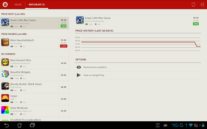Click the eye icon under Beautiful Widgets
The height and width of the screenshot is (129, 207).
pyautogui.click(x=12, y=78)
